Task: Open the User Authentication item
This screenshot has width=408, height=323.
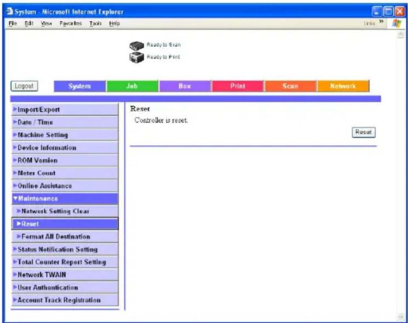Action: pos(65,287)
